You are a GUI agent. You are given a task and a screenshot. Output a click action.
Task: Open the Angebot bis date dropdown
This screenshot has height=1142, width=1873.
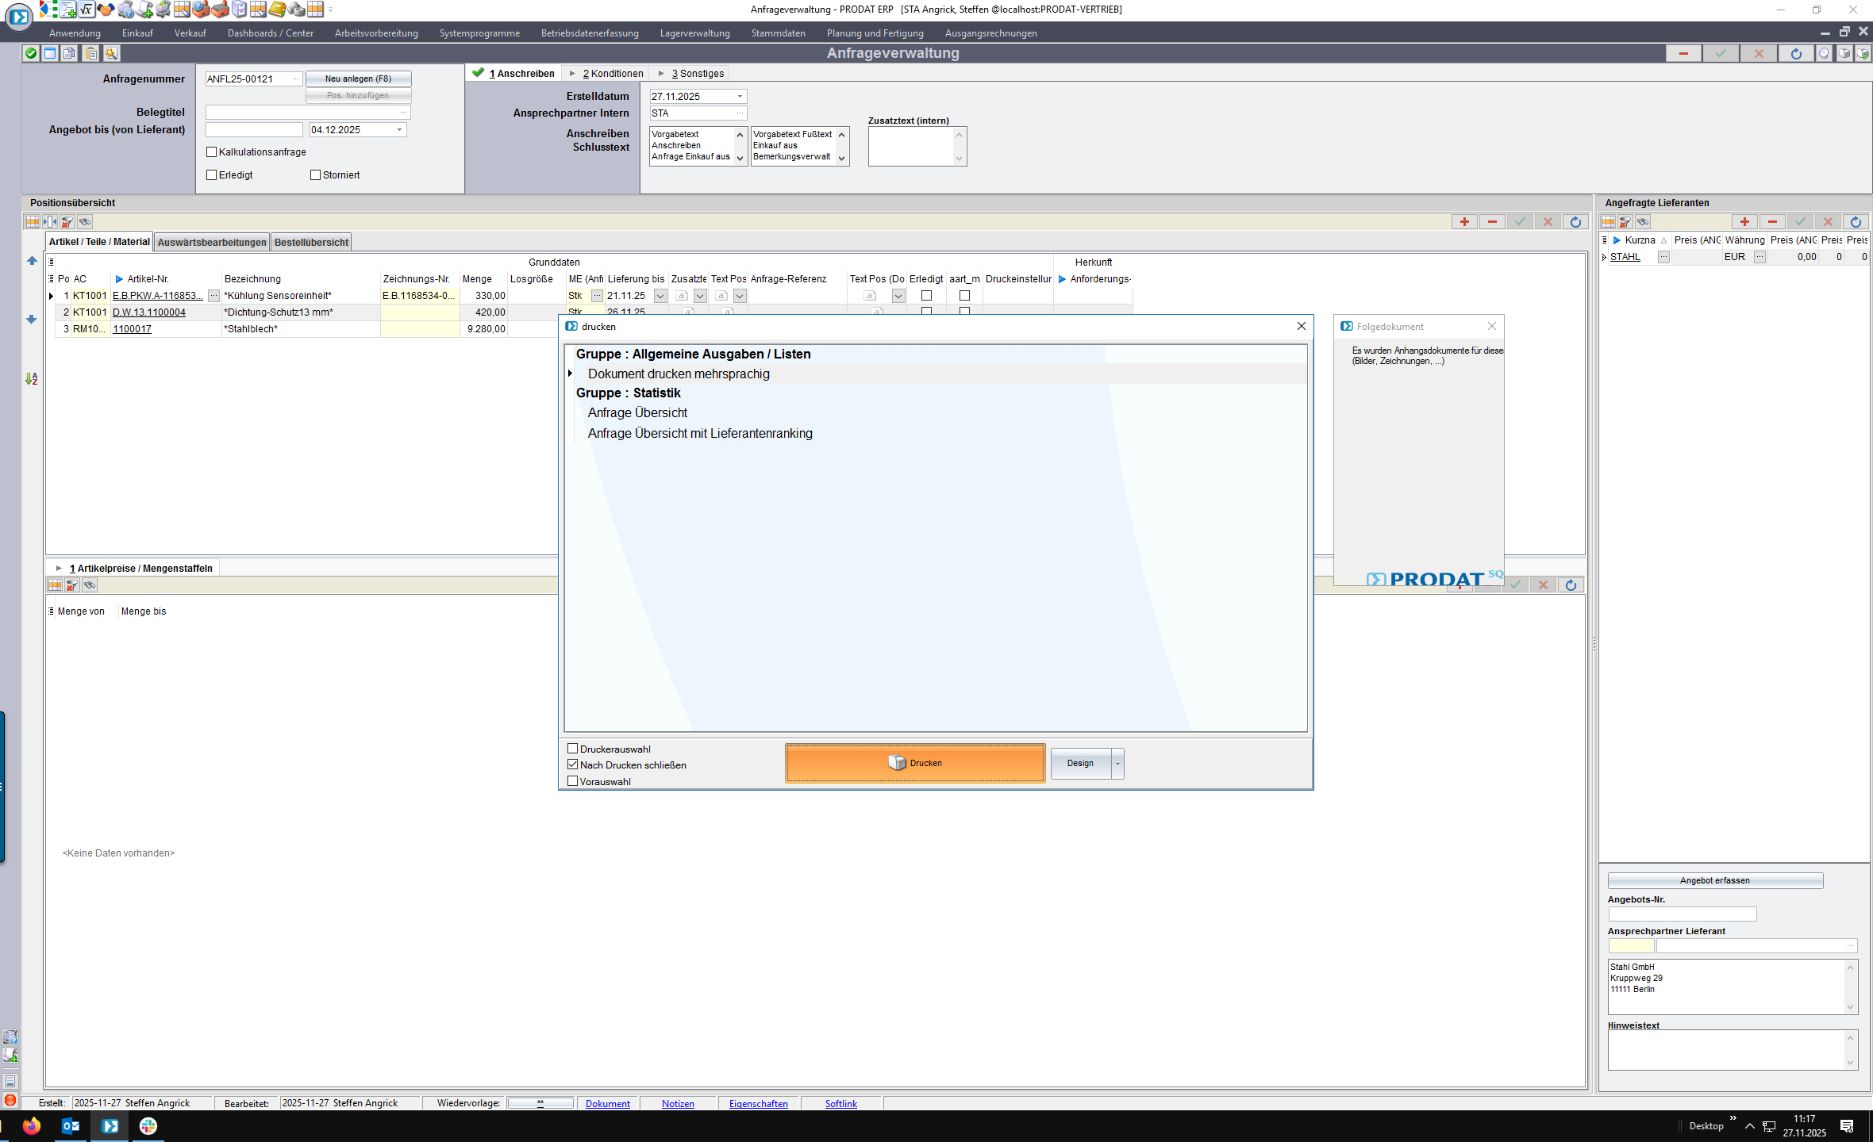click(399, 129)
